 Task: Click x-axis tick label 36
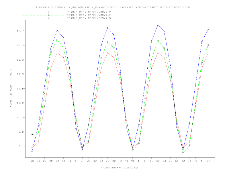point(107,161)
